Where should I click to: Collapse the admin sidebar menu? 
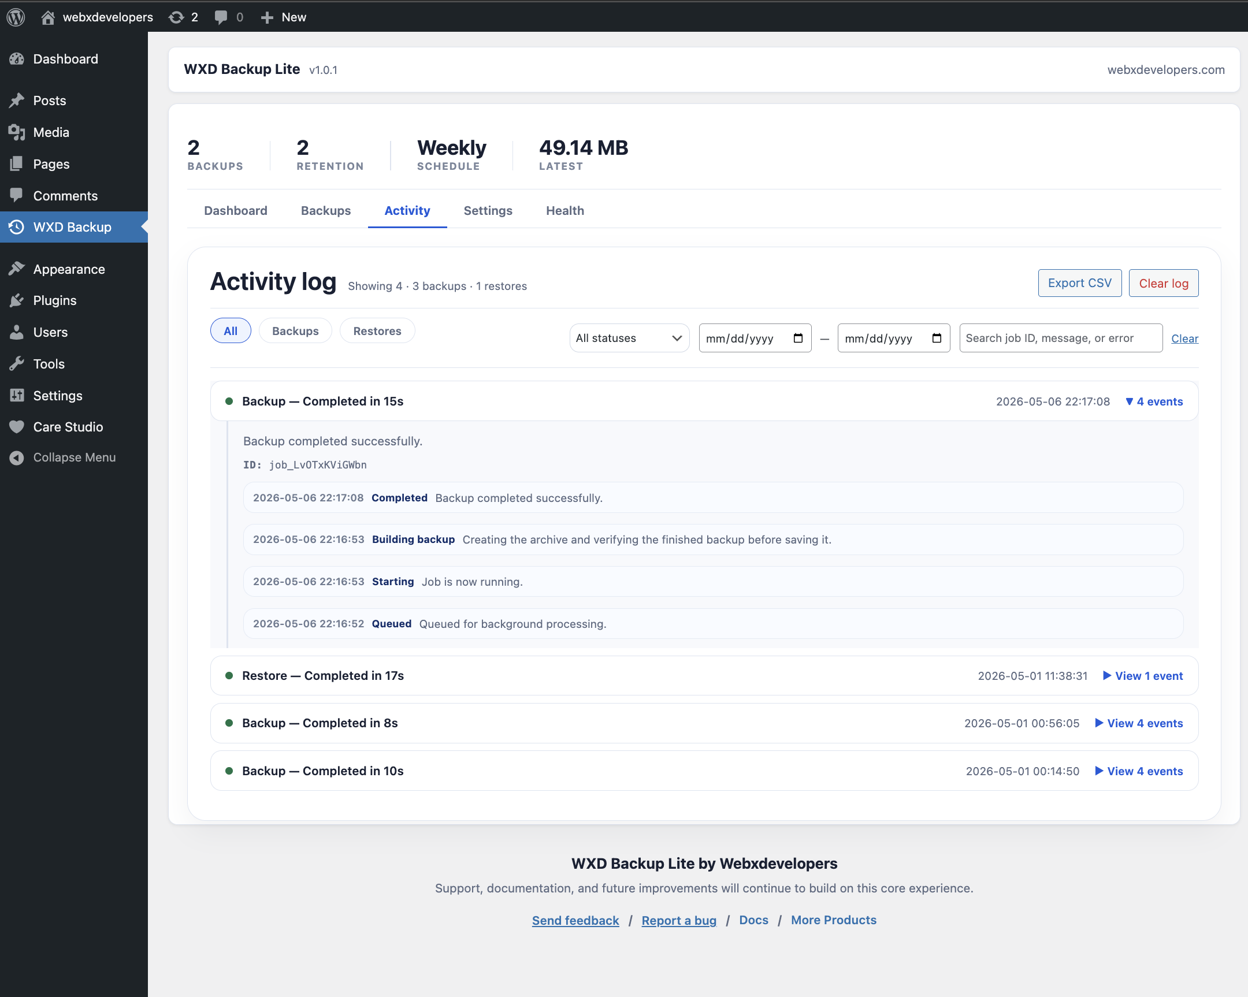coord(73,457)
